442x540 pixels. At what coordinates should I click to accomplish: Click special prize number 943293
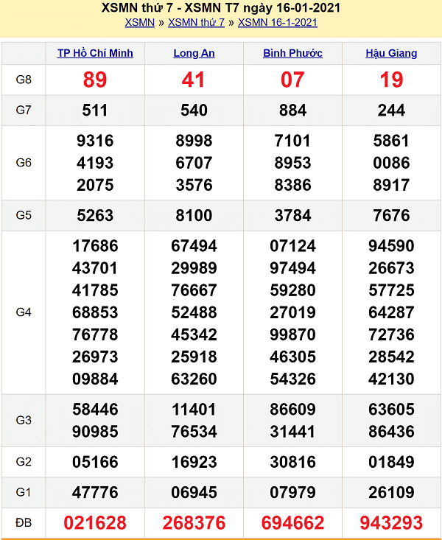[391, 523]
